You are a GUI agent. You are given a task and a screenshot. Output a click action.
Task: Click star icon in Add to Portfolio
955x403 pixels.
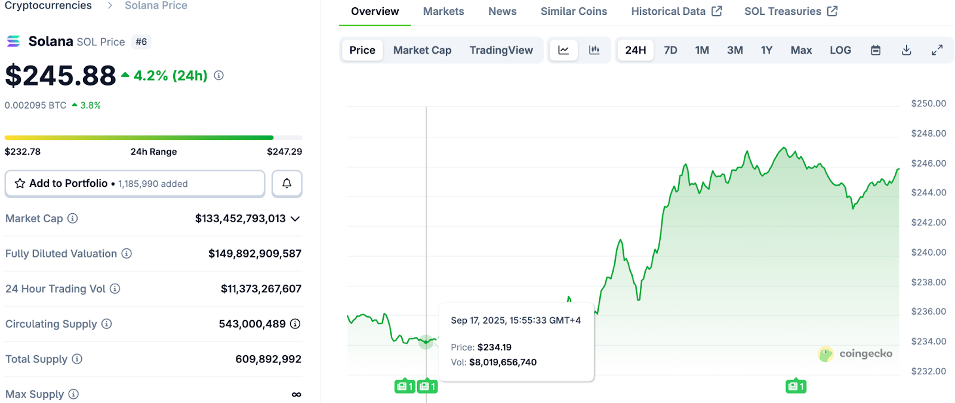click(x=20, y=183)
